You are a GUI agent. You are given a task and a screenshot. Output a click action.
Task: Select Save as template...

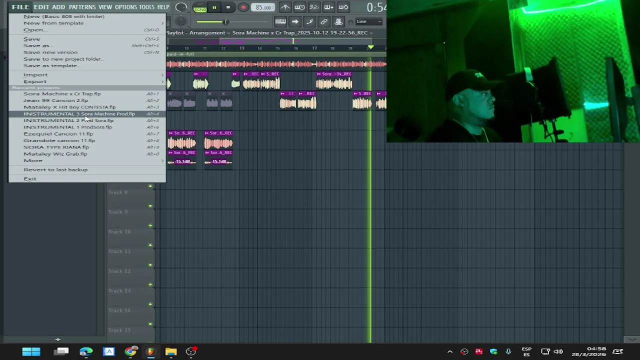click(x=87, y=65)
